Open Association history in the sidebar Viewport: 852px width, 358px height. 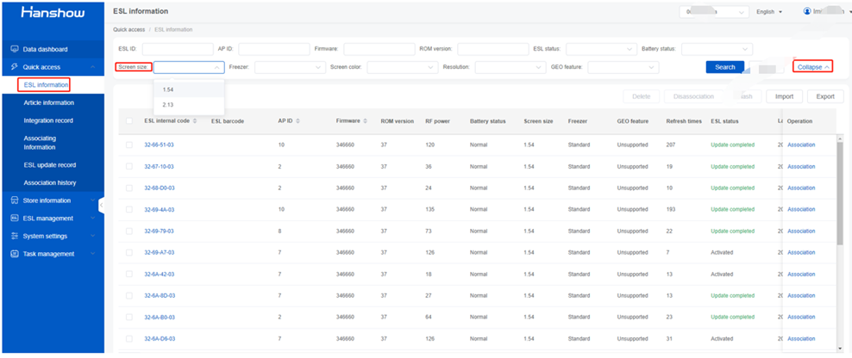point(50,182)
